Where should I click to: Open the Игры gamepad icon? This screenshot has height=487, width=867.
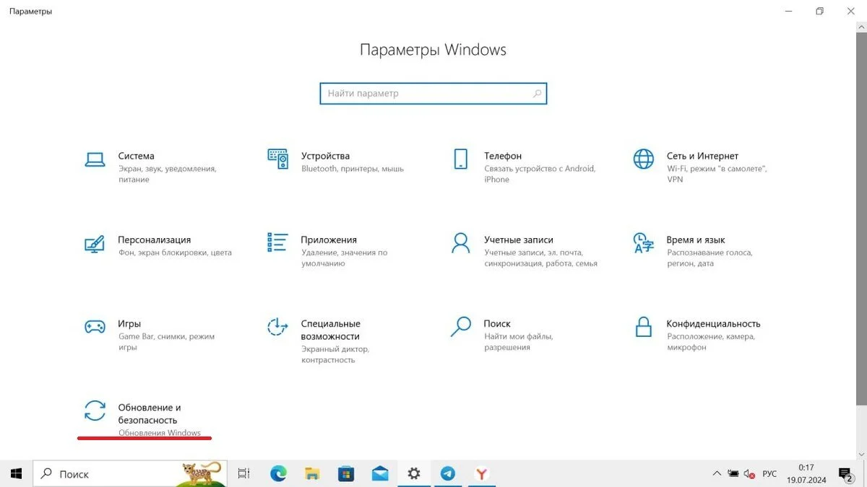(95, 327)
